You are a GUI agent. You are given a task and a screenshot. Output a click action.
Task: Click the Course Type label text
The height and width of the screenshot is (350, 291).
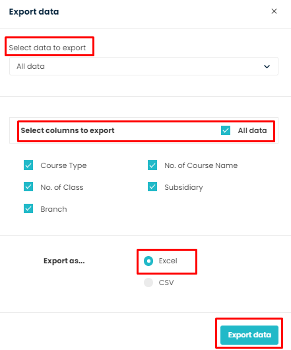(x=63, y=165)
